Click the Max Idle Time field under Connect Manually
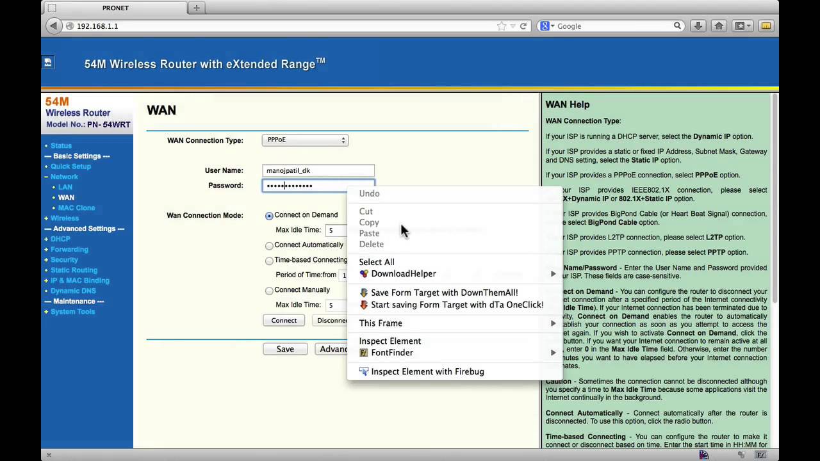 point(336,305)
